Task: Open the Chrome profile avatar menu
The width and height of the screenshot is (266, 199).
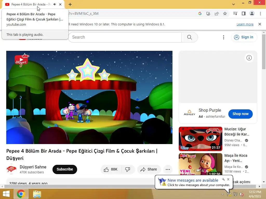Action: (x=252, y=13)
